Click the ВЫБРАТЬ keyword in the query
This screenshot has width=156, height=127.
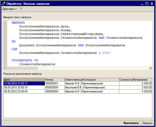click(x=18, y=23)
